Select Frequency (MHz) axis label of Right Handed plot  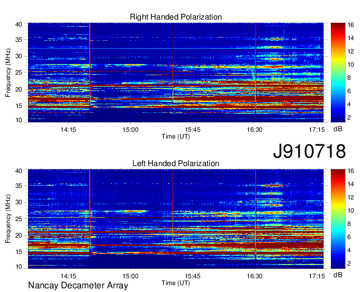8,72
